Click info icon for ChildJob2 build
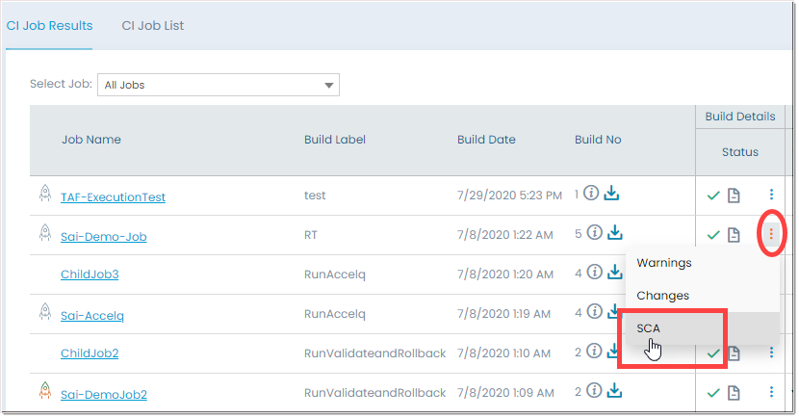Viewport: 799px width, 418px height. coord(594,353)
